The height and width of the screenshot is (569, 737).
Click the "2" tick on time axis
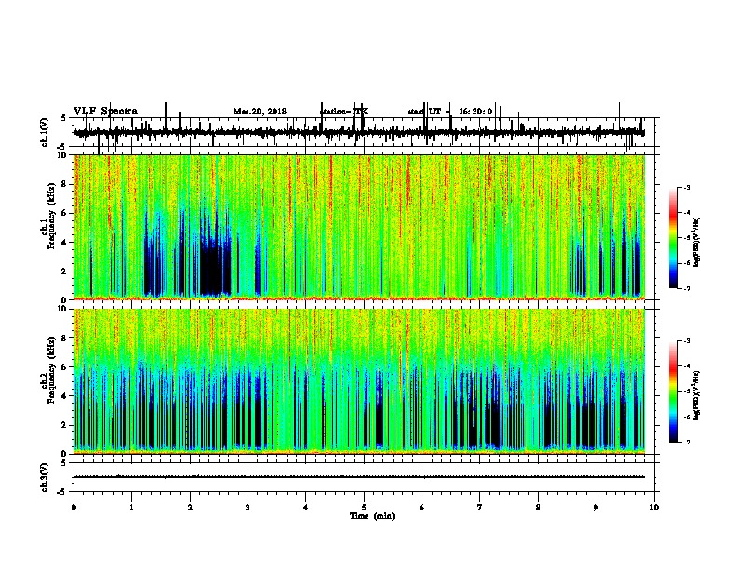point(190,508)
